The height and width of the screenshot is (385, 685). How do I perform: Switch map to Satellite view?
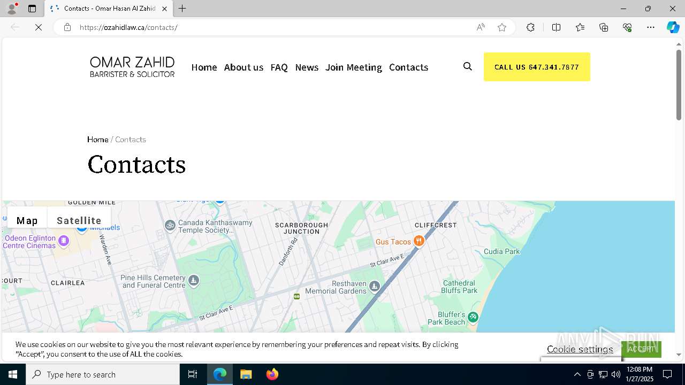[x=79, y=220]
